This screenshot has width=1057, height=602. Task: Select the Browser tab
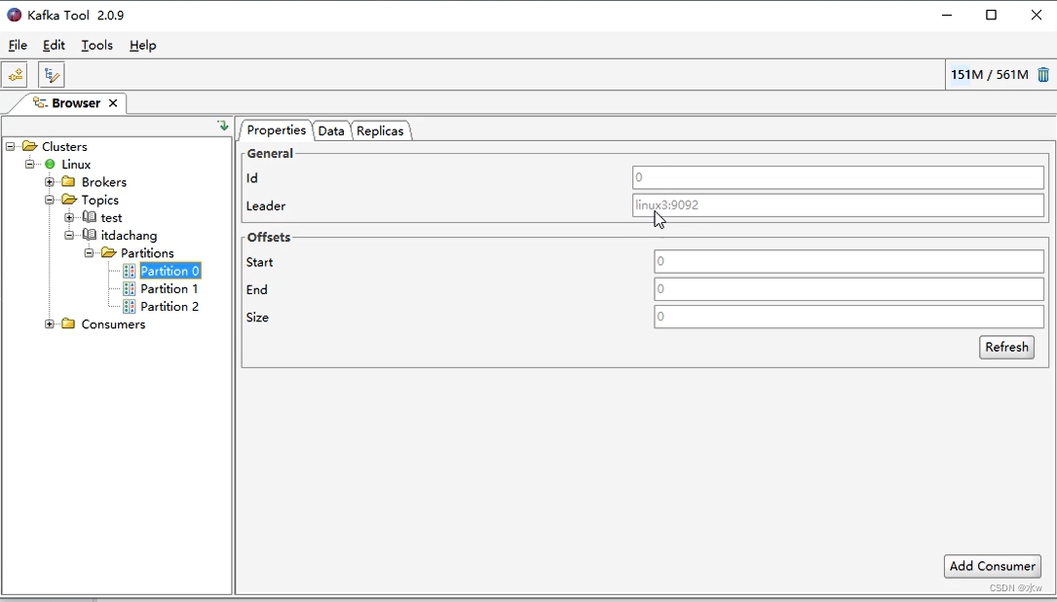[x=76, y=103]
